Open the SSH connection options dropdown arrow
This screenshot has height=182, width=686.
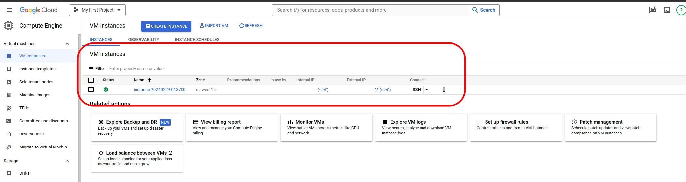(x=427, y=90)
